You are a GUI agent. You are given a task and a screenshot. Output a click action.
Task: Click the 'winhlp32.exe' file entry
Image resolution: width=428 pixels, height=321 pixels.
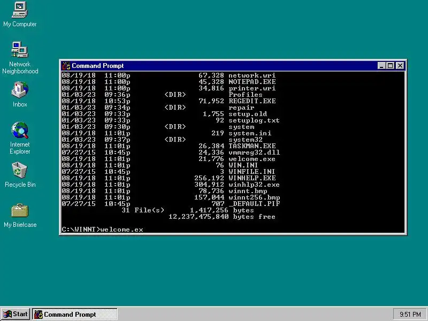pyautogui.click(x=254, y=185)
